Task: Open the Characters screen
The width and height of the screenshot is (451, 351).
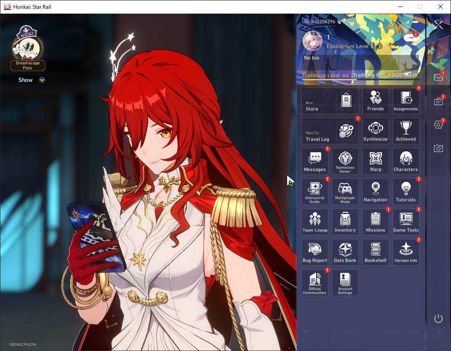Action: (x=406, y=161)
